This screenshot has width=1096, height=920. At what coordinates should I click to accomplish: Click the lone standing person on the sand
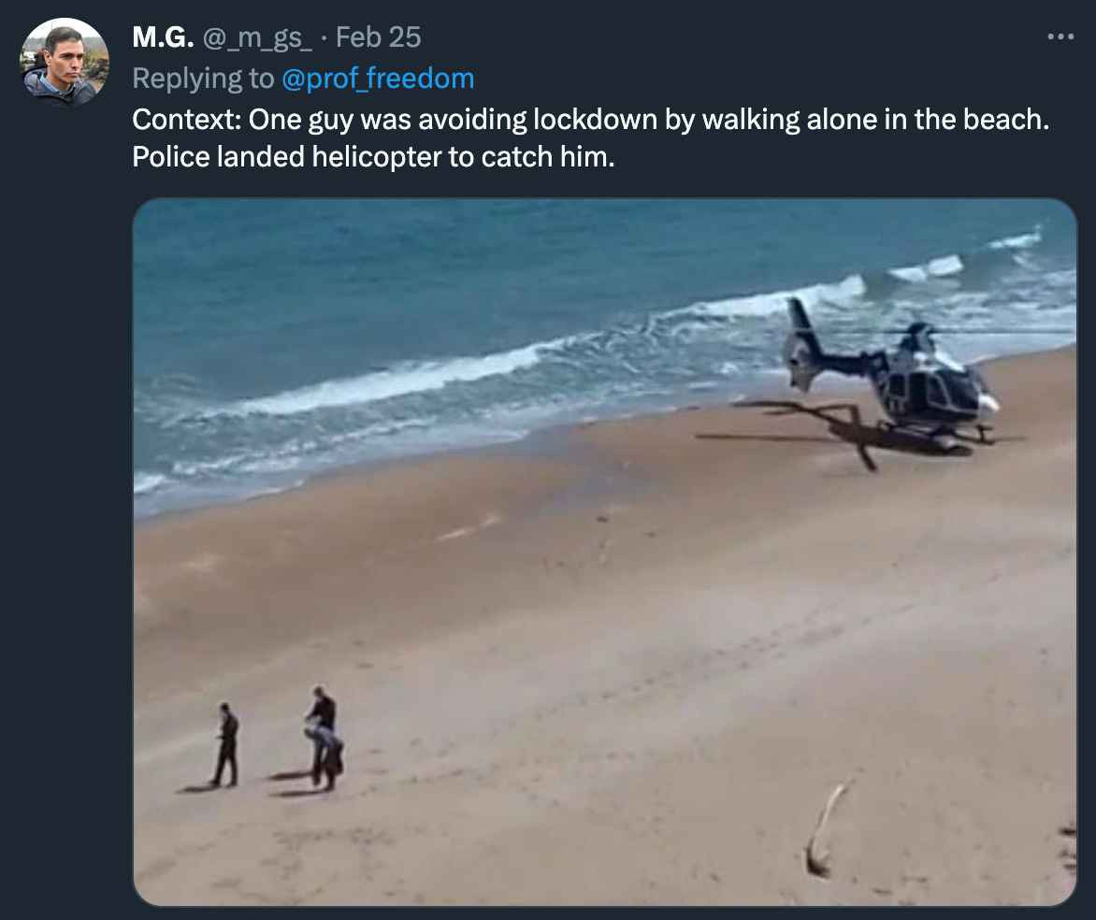coord(225,745)
